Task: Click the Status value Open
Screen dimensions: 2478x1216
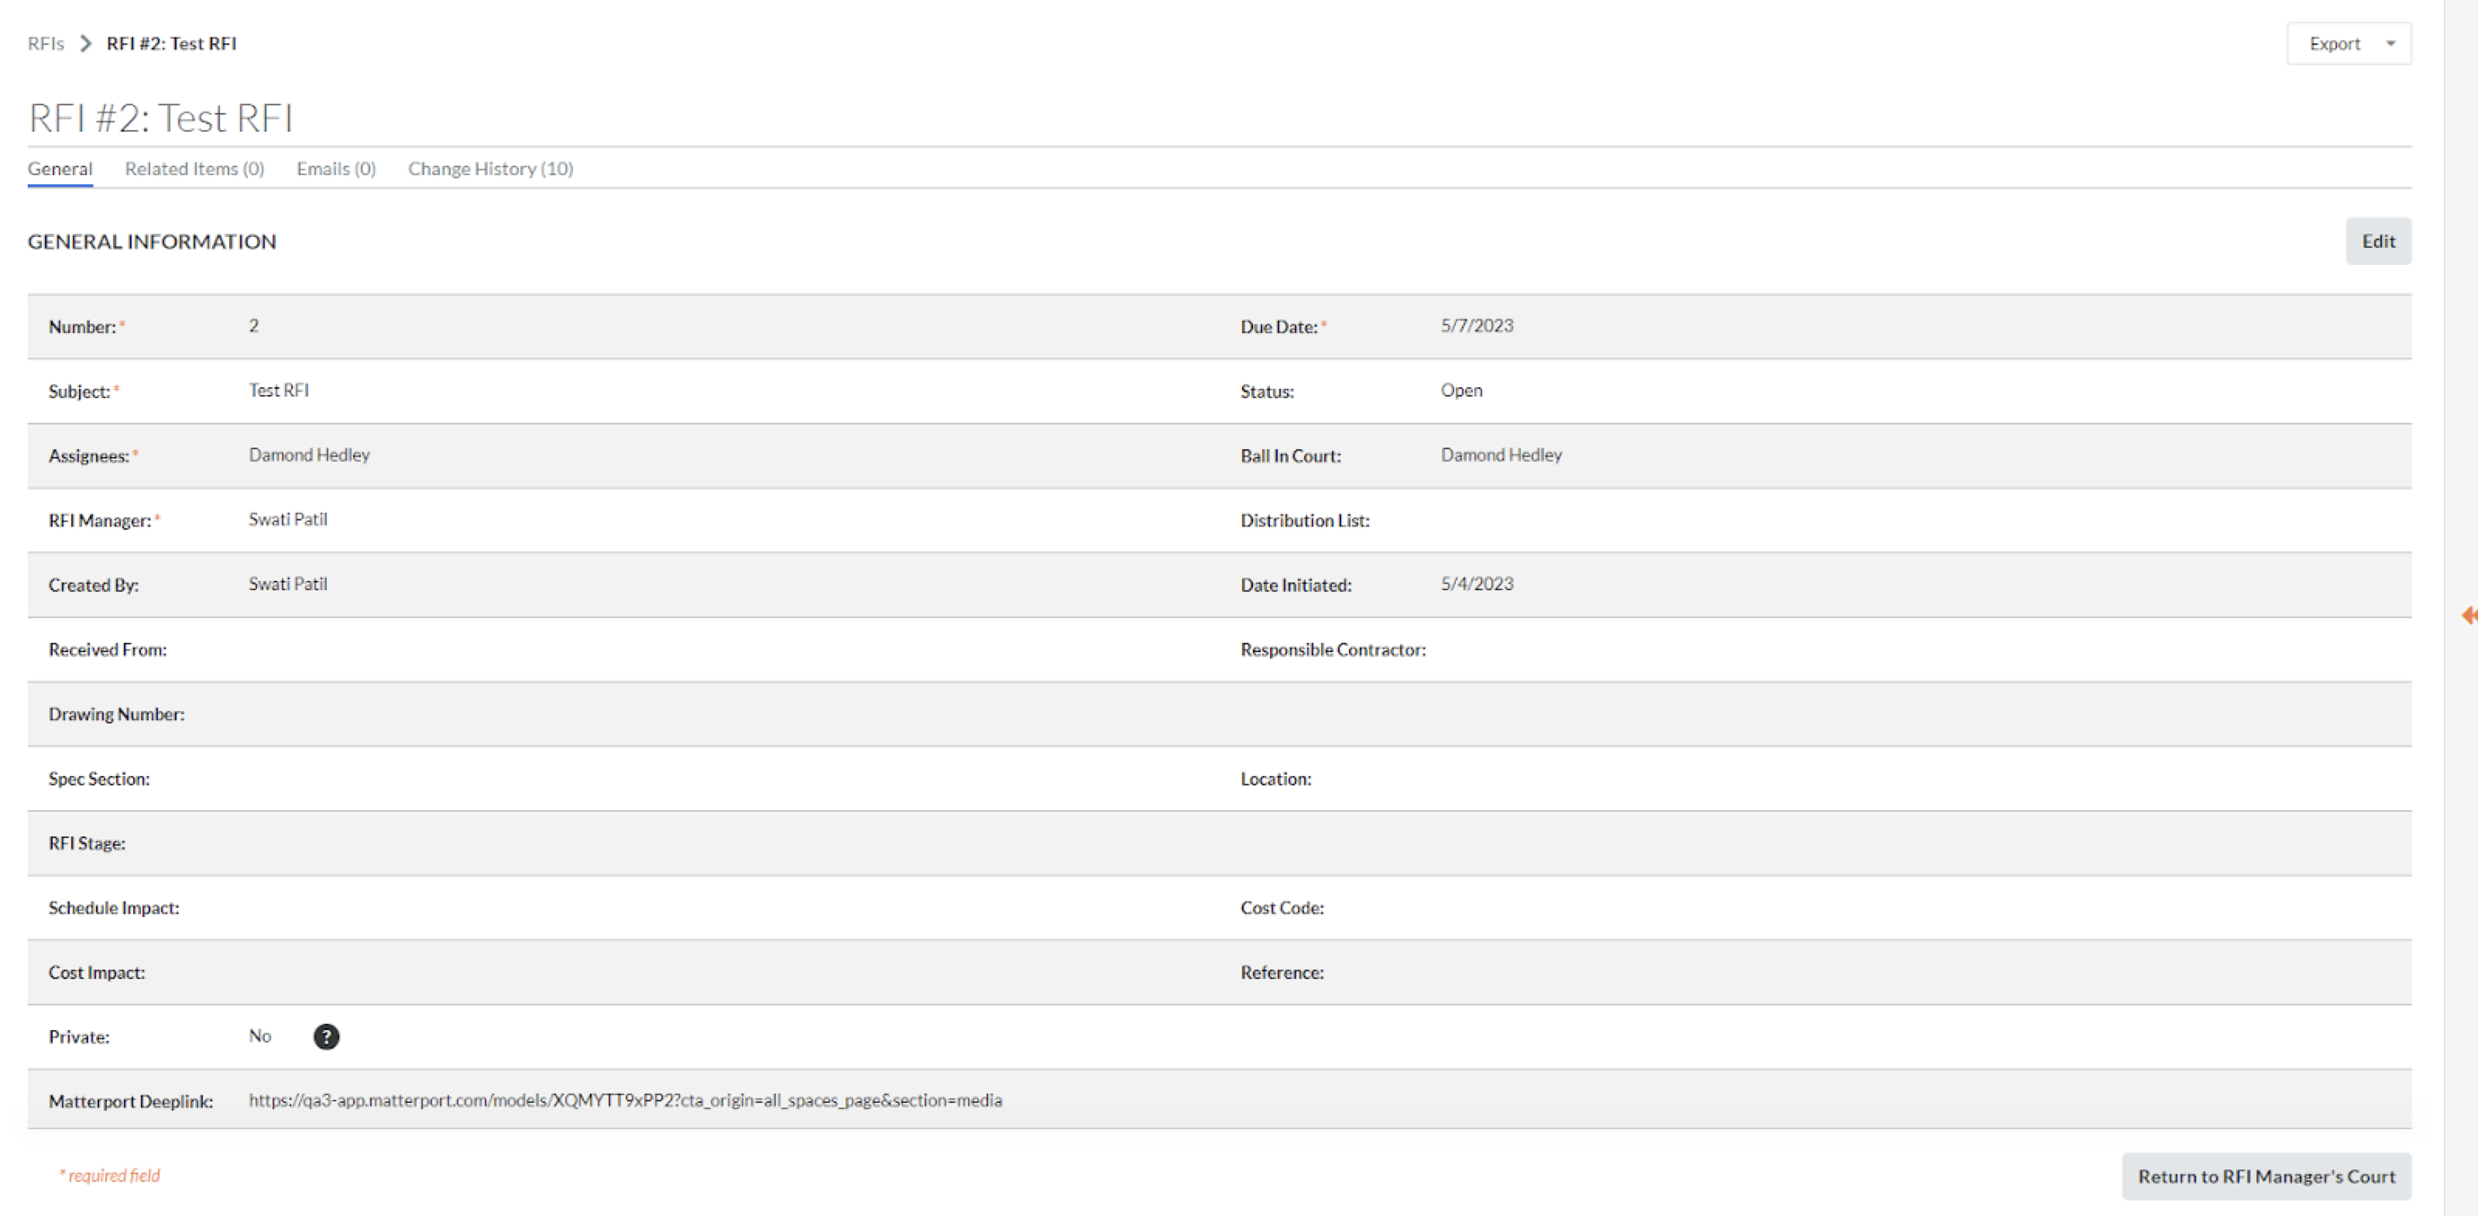Action: tap(1461, 390)
